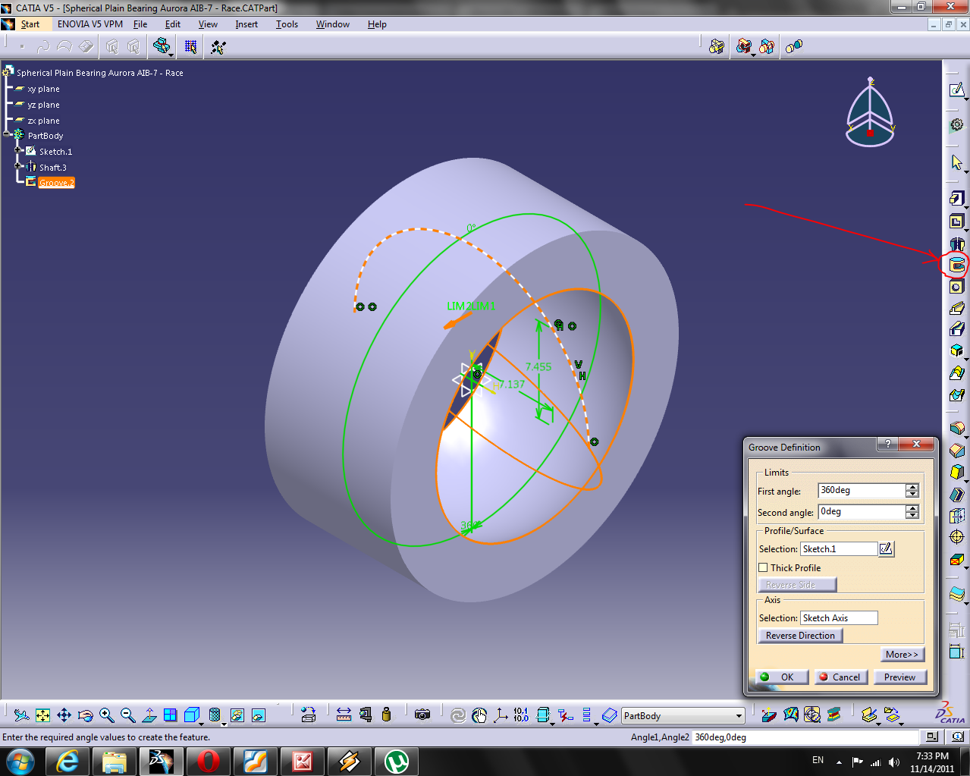
Task: Click the Pocket tool icon
Action: pos(956,221)
